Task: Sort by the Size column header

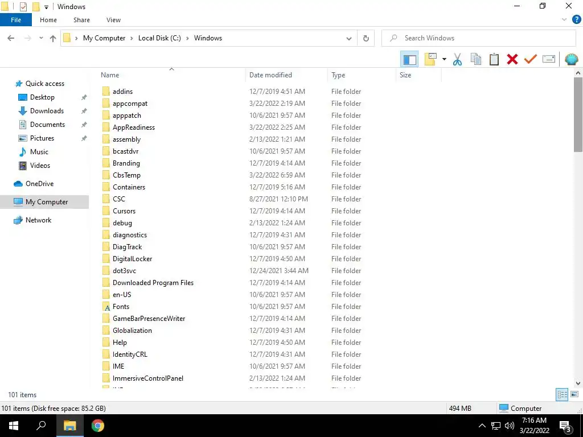Action: [x=405, y=75]
